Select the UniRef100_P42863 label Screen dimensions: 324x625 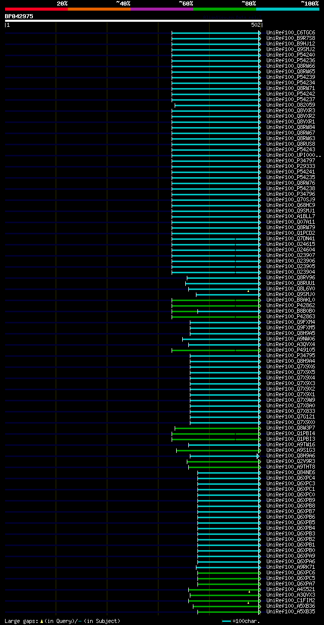pos(291,316)
